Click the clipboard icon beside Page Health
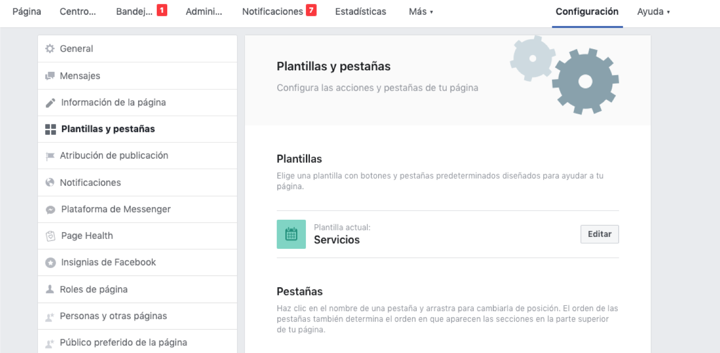Image resolution: width=720 pixels, height=353 pixels. 50,236
